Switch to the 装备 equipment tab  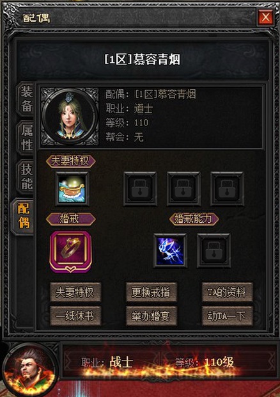tap(26, 99)
